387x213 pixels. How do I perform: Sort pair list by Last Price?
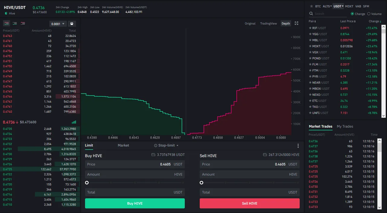coord(348,21)
